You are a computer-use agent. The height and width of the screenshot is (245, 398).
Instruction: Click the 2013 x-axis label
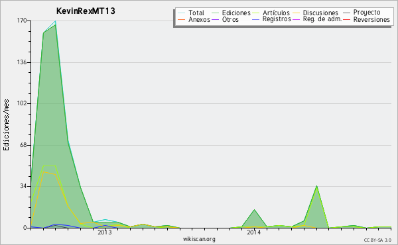(x=105, y=232)
